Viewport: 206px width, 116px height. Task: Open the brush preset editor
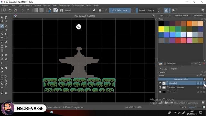tap(56, 10)
